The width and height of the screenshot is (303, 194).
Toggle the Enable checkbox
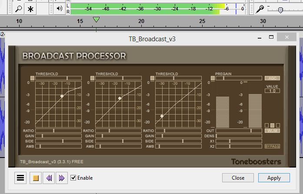point(73,178)
